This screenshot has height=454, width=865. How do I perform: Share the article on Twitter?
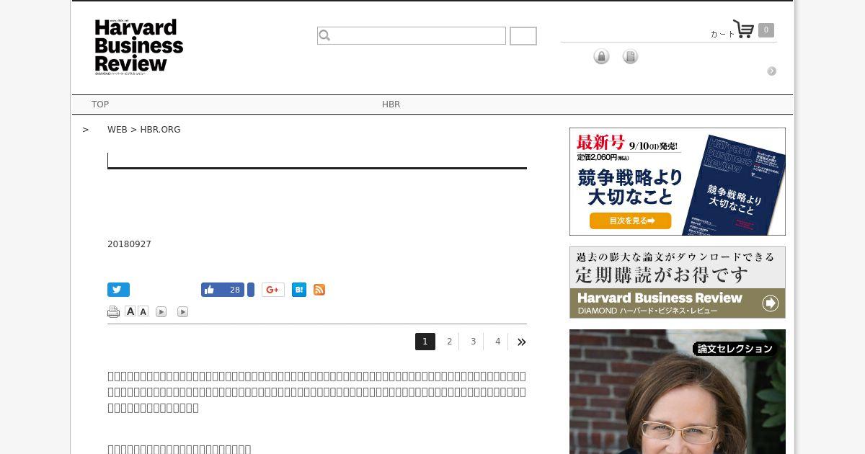(118, 290)
